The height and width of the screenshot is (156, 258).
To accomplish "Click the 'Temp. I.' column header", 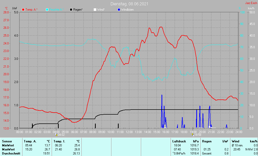I will point(59,141).
